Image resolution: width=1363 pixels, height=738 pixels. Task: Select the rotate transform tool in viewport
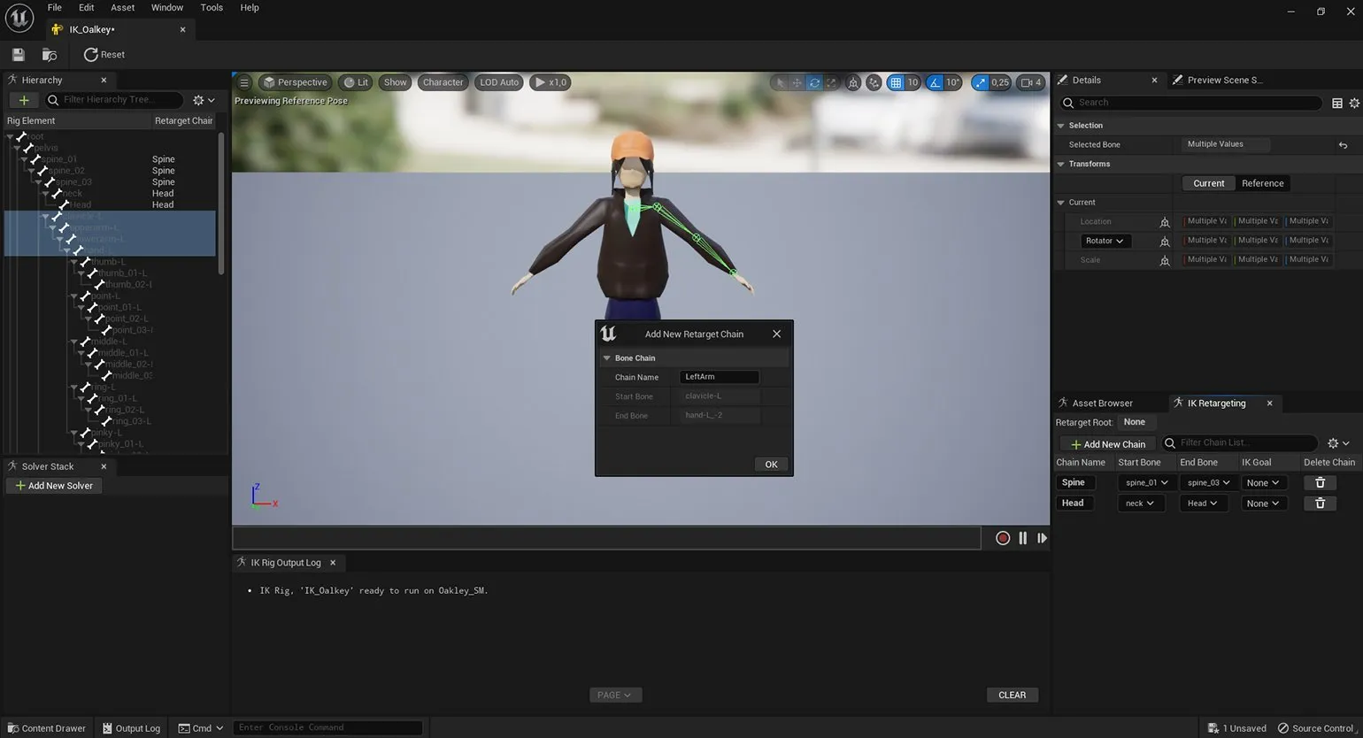814,82
